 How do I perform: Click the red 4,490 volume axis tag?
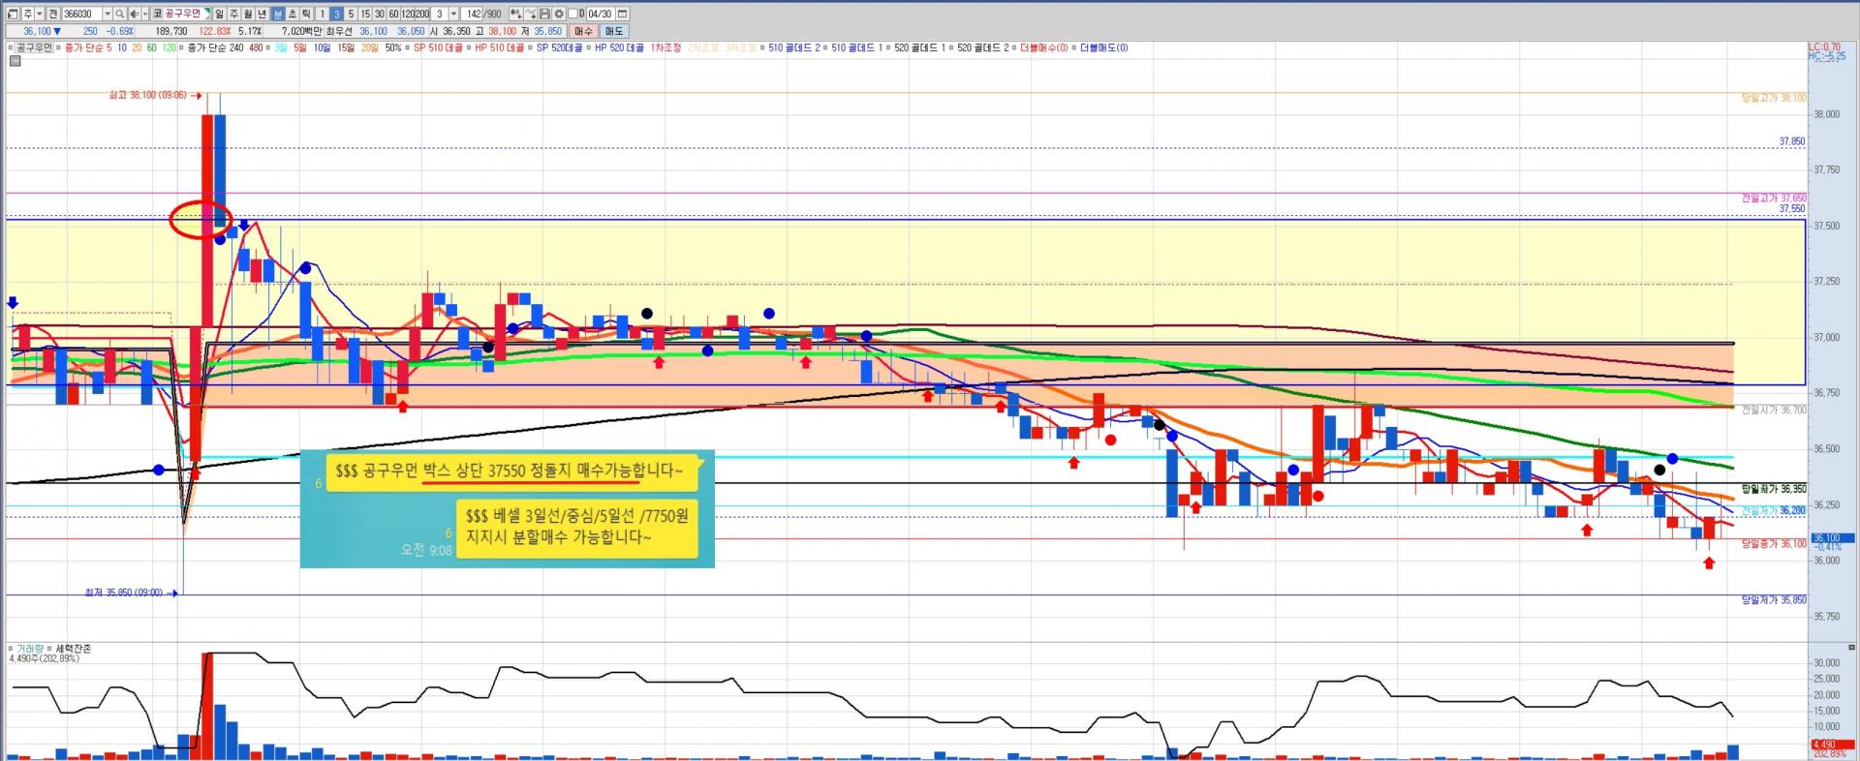pyautogui.click(x=1832, y=745)
